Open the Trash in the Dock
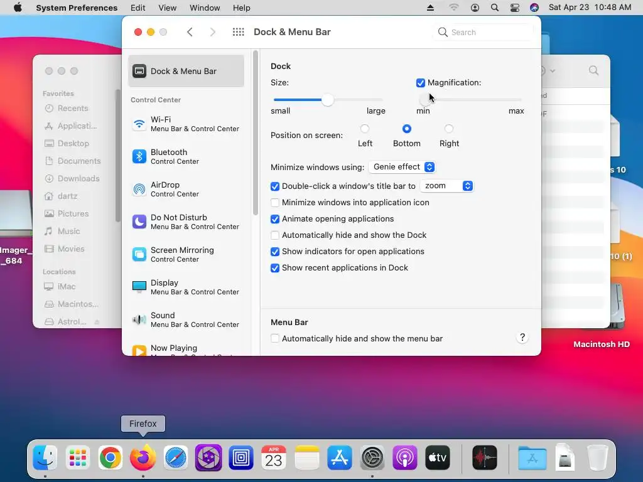The image size is (643, 482). click(x=598, y=458)
